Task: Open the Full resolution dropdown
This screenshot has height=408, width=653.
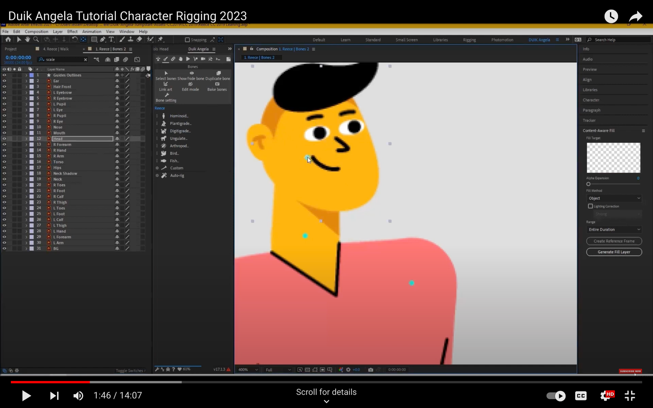Action: (x=278, y=370)
